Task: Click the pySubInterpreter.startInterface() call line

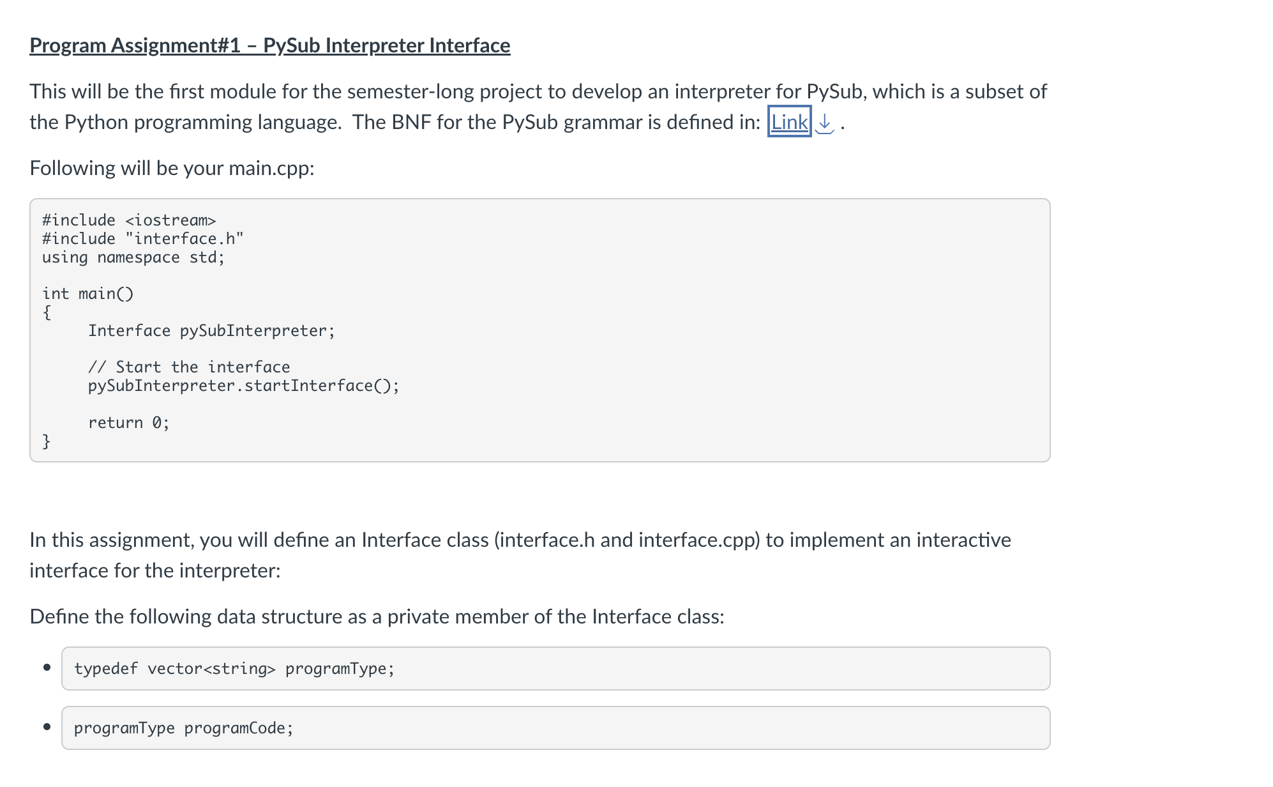Action: point(243,386)
